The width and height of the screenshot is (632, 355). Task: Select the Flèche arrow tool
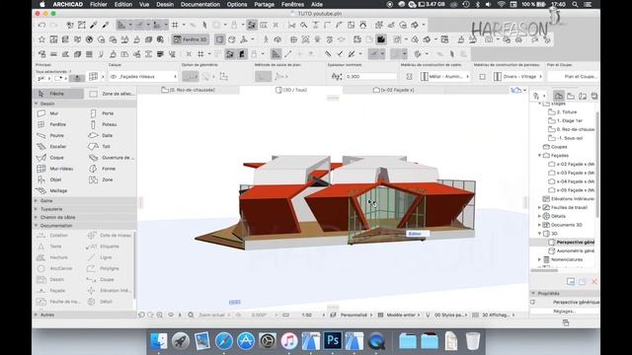(x=58, y=94)
